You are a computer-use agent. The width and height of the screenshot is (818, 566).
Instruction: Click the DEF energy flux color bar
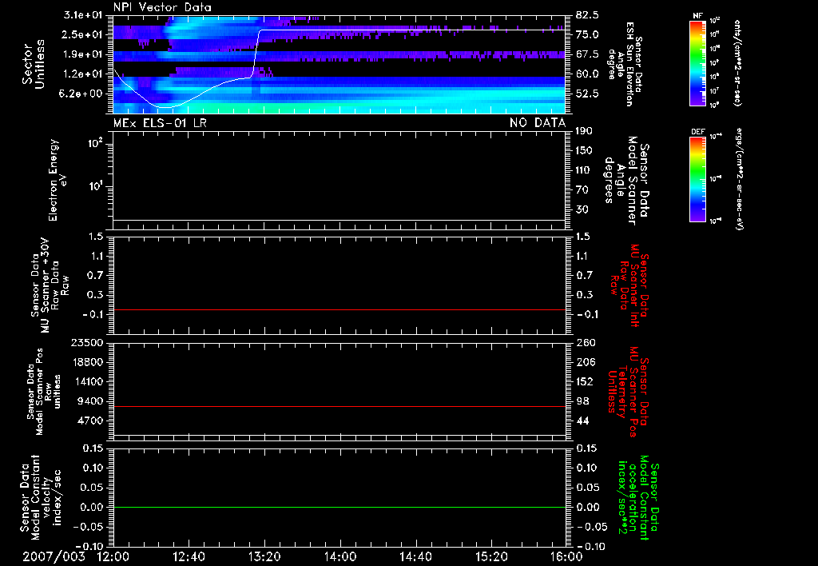698,179
